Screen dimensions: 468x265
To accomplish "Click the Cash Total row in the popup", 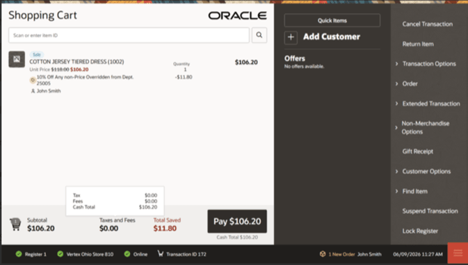I will click(x=115, y=207).
